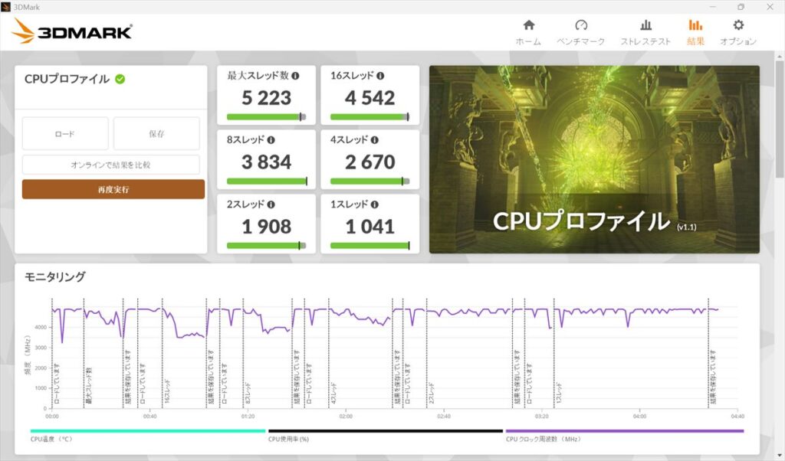Click the ロード (Load) button
785x461 pixels.
pos(65,133)
